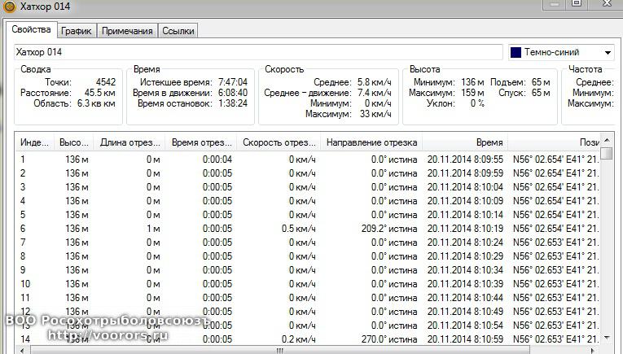
Task: Click the Направление отрезка column header
Action: point(371,142)
